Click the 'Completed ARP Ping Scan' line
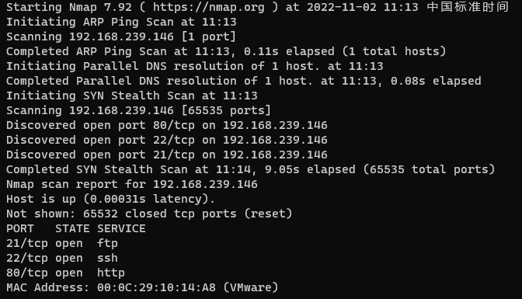 click(x=226, y=51)
